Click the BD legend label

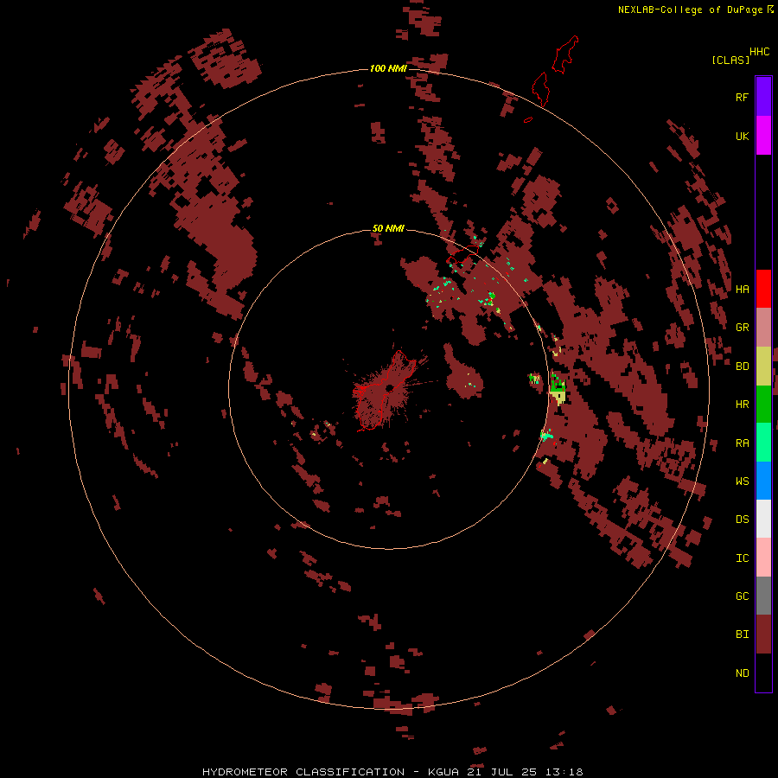[x=742, y=367]
